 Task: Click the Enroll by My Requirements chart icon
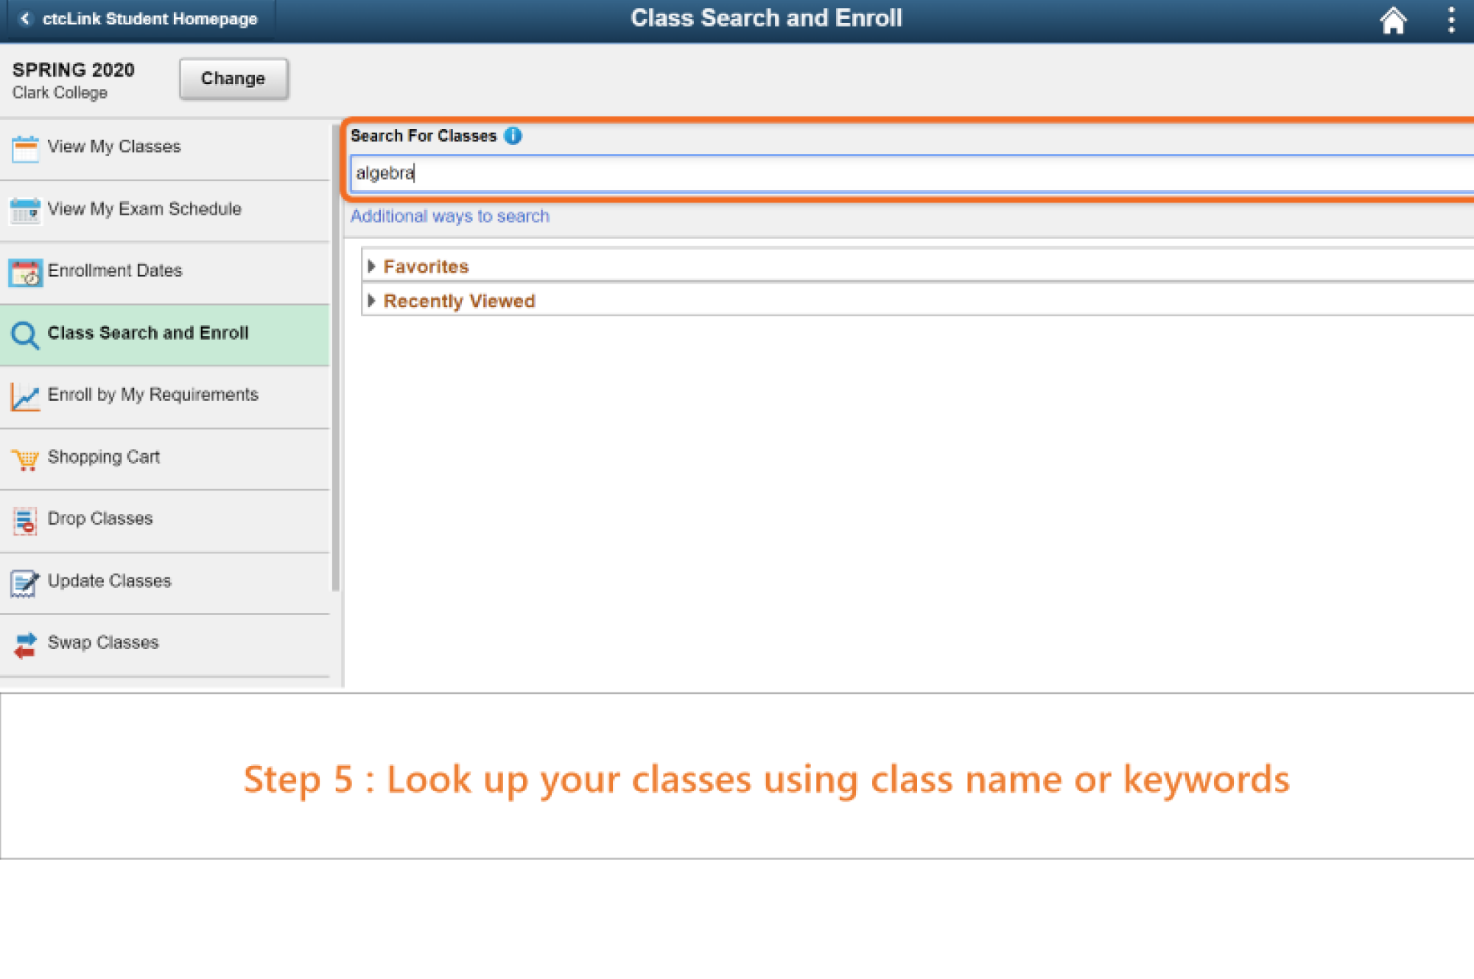click(x=25, y=397)
